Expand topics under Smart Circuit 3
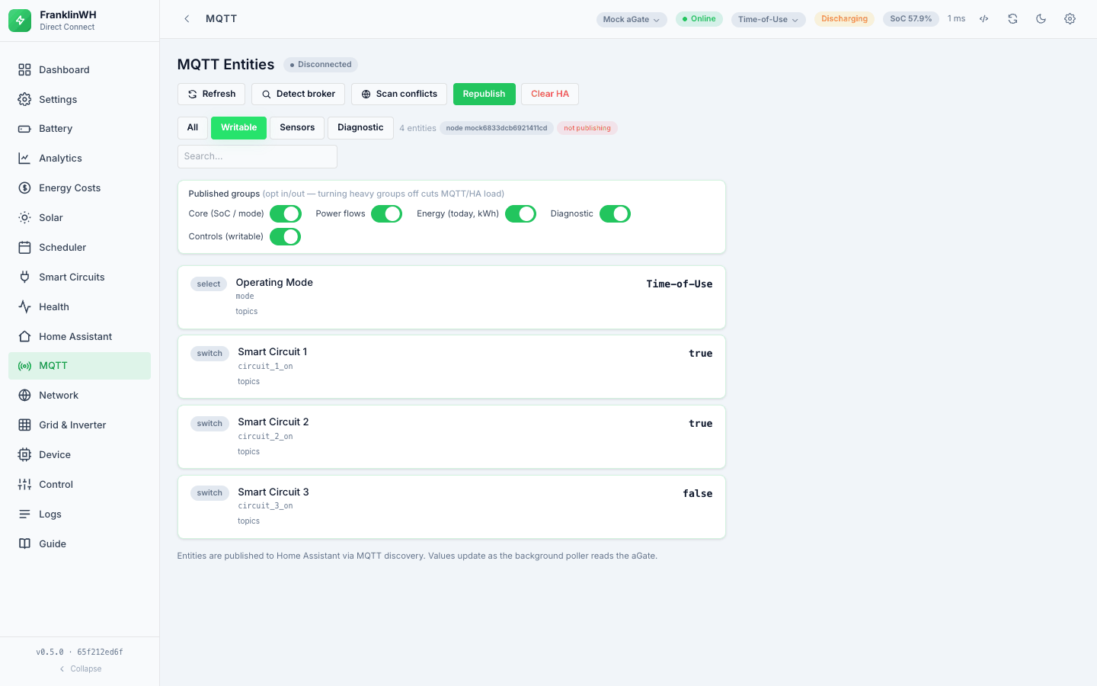 click(x=248, y=521)
